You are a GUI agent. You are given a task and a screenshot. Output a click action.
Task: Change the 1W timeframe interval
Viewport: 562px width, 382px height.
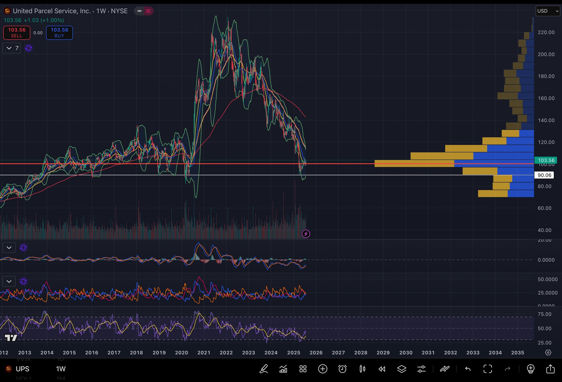(61, 369)
